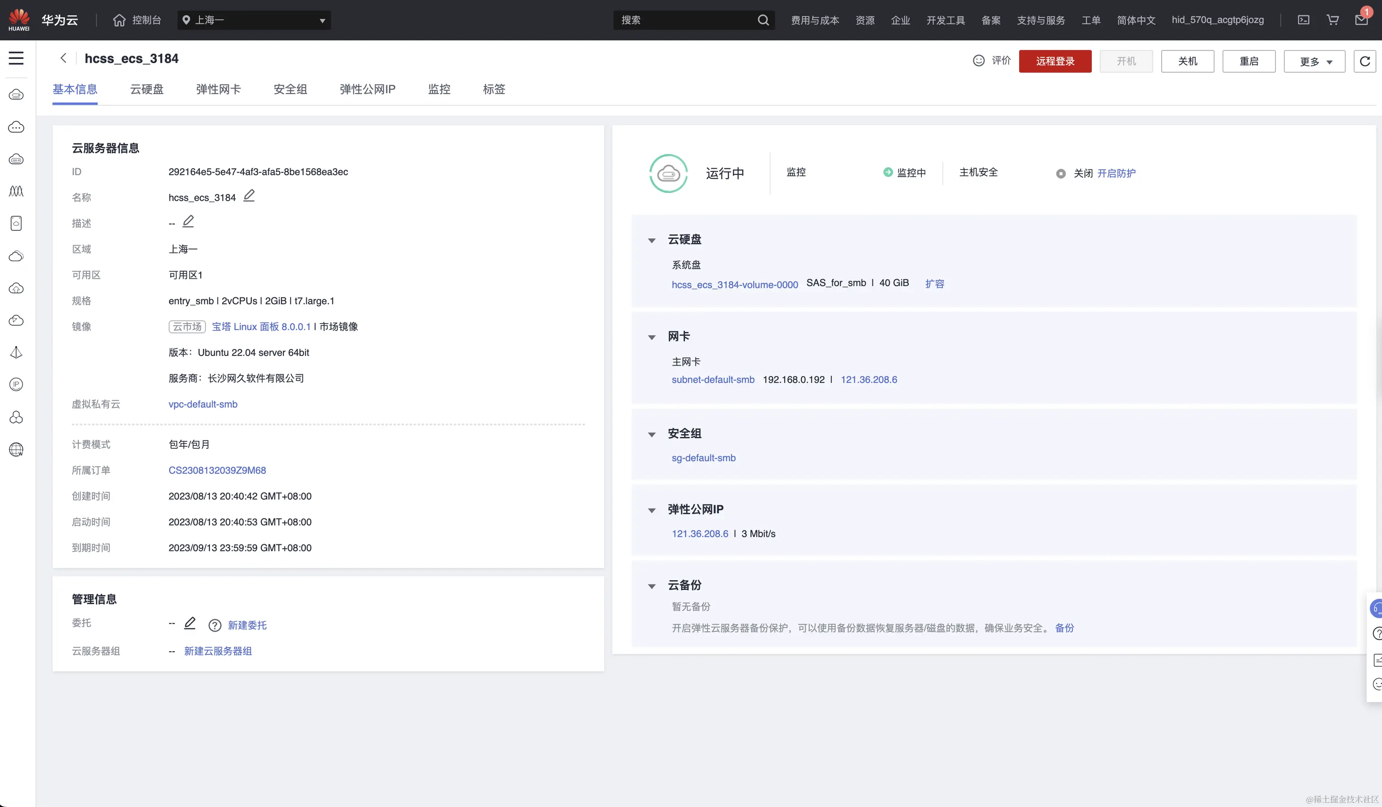Open the shopping cart icon
The image size is (1382, 807).
coord(1333,20)
